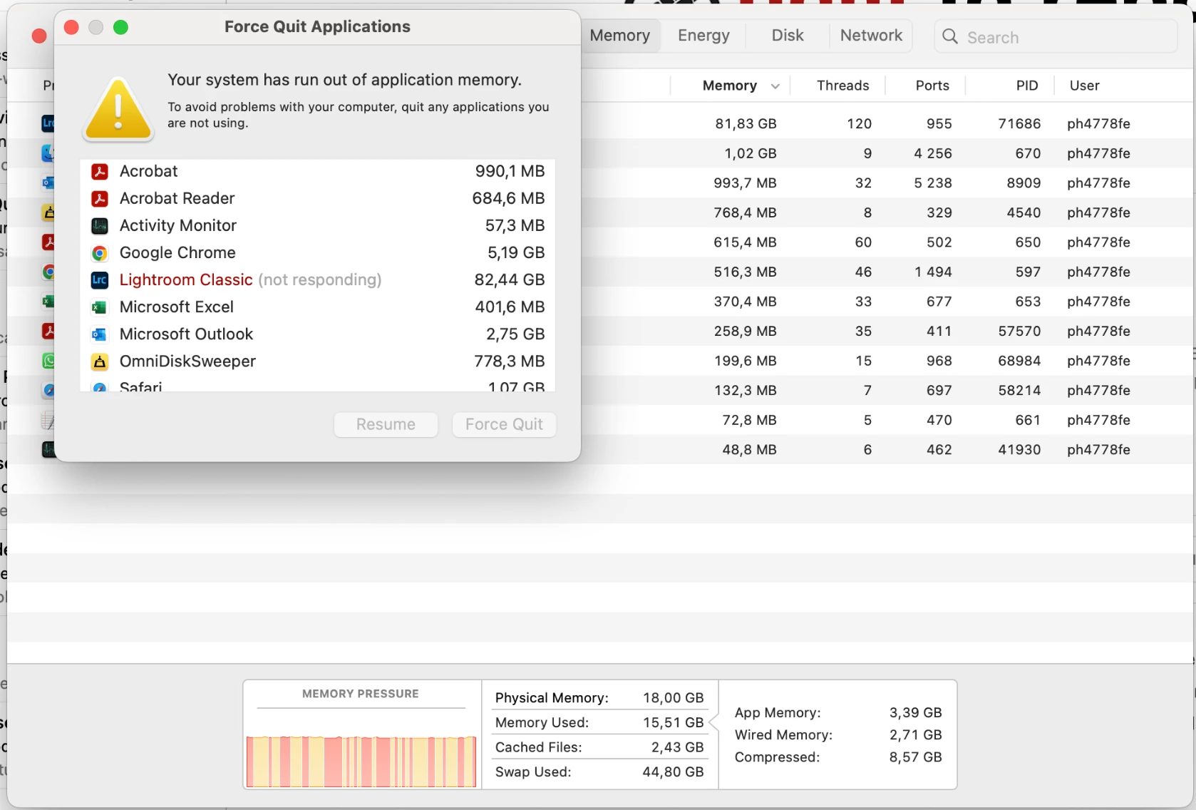
Task: Select the Google Chrome row name
Action: pyautogui.click(x=177, y=252)
